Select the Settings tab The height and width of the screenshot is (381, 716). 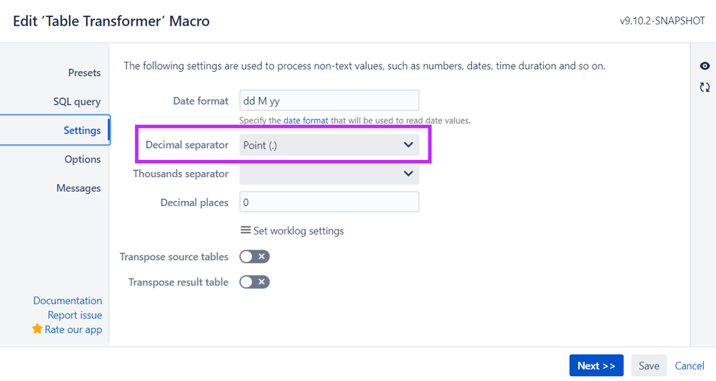click(82, 130)
